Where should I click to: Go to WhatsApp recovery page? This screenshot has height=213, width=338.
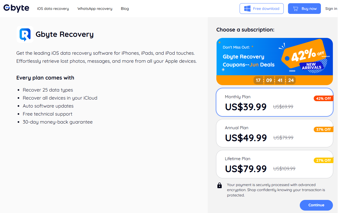pyautogui.click(x=95, y=9)
